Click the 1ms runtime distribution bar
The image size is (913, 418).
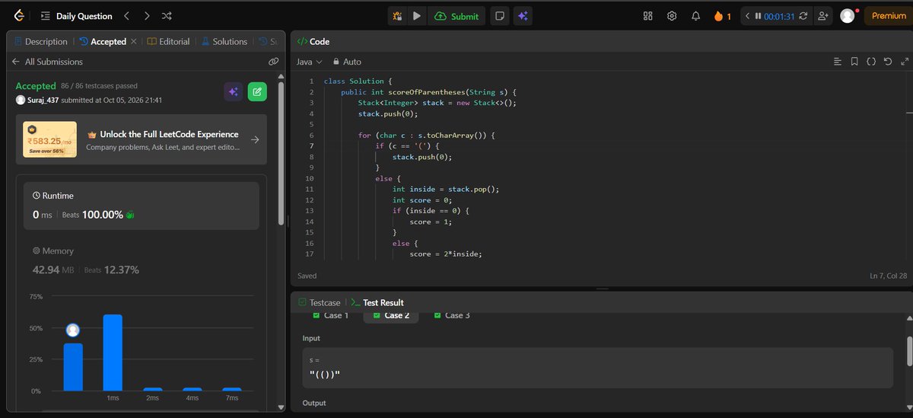click(x=113, y=353)
